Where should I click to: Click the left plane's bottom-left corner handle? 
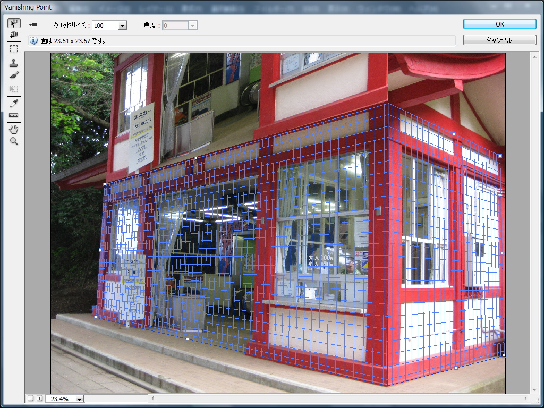tap(96, 317)
